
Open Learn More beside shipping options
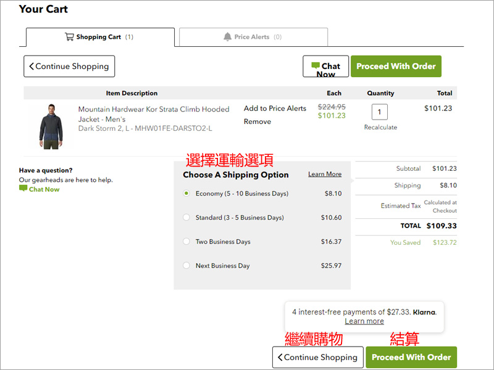point(325,175)
